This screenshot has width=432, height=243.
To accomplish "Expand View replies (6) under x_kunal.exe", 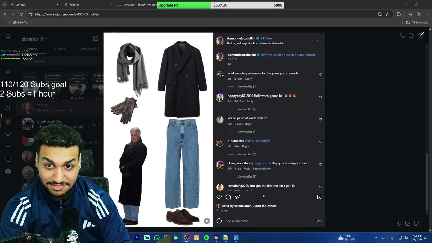I will click(247, 154).
